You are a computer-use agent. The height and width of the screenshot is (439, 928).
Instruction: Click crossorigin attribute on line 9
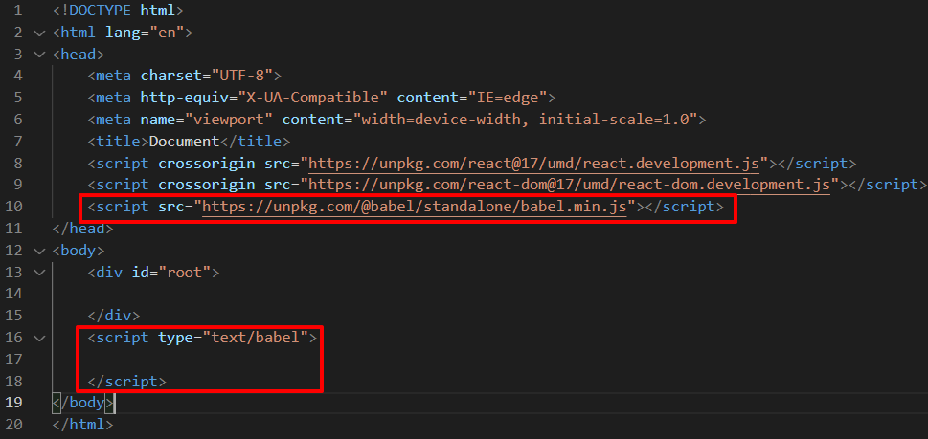pyautogui.click(x=207, y=185)
